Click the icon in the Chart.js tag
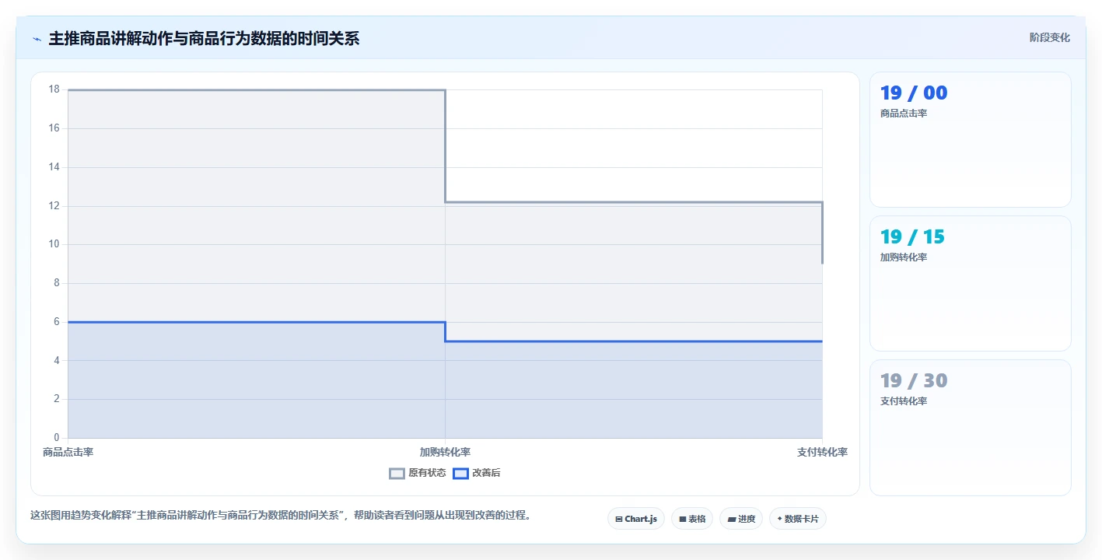 [619, 519]
